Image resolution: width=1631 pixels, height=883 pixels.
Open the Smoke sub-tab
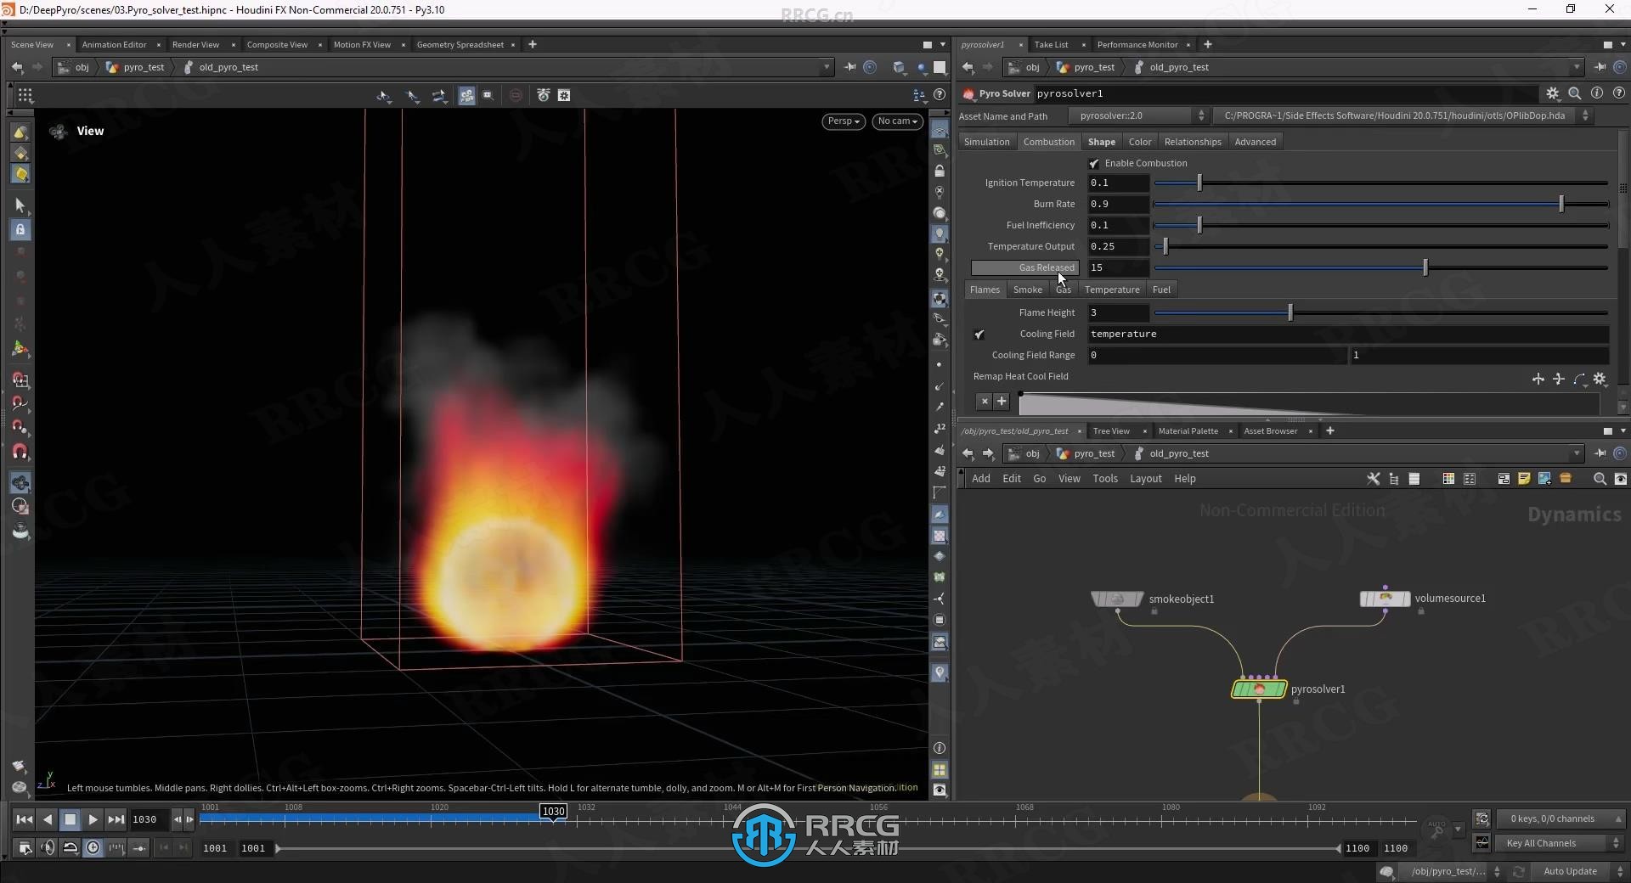pyautogui.click(x=1027, y=290)
